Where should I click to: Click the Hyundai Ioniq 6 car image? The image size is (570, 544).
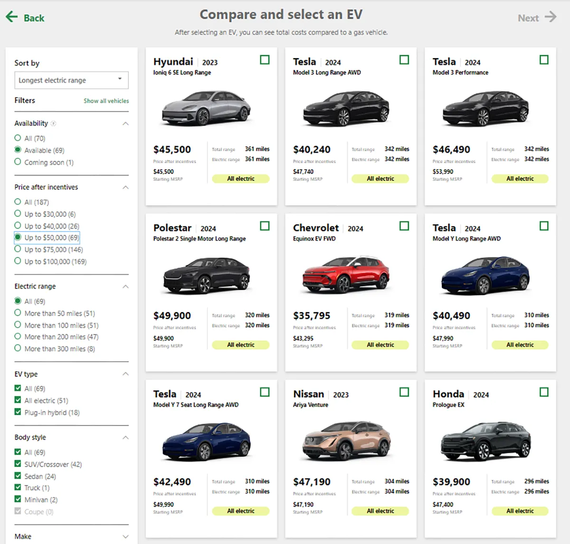pyautogui.click(x=206, y=108)
